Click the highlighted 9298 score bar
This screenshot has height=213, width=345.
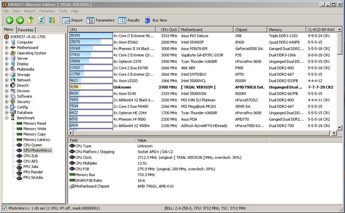click(x=91, y=87)
